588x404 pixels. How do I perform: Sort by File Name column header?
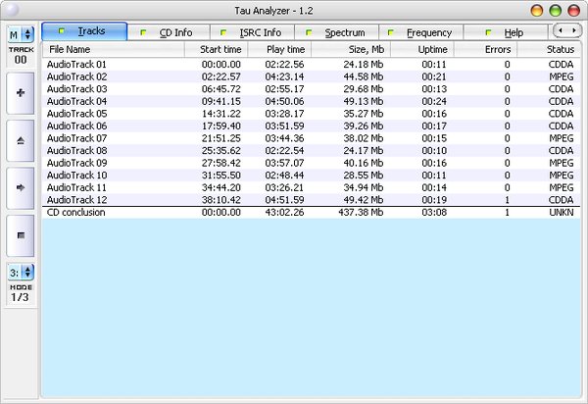pyautogui.click(x=114, y=49)
